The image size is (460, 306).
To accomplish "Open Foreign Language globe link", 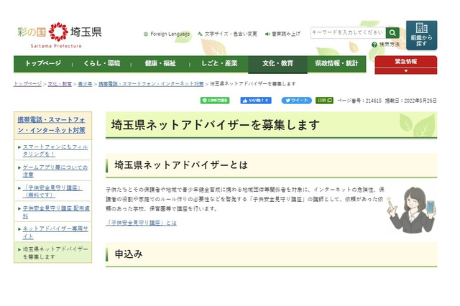I will click(x=167, y=34).
